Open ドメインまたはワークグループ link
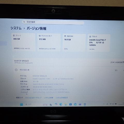Image resolution: width=124 pixels, height=124 pixels. click(33, 98)
